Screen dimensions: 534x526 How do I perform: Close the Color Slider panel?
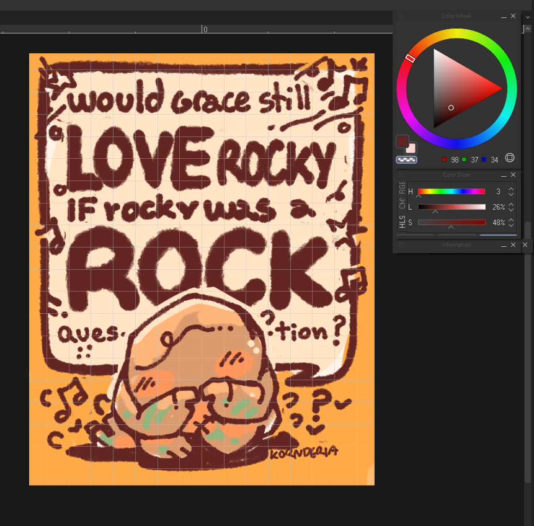coord(514,175)
